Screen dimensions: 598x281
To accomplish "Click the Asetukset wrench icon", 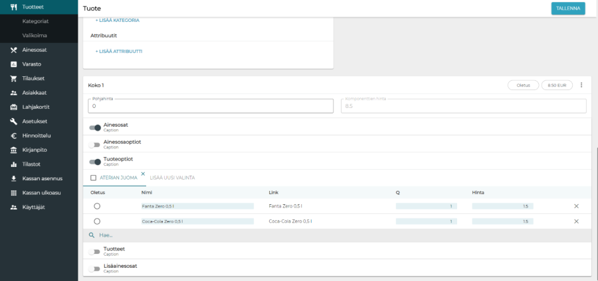I will (x=13, y=121).
